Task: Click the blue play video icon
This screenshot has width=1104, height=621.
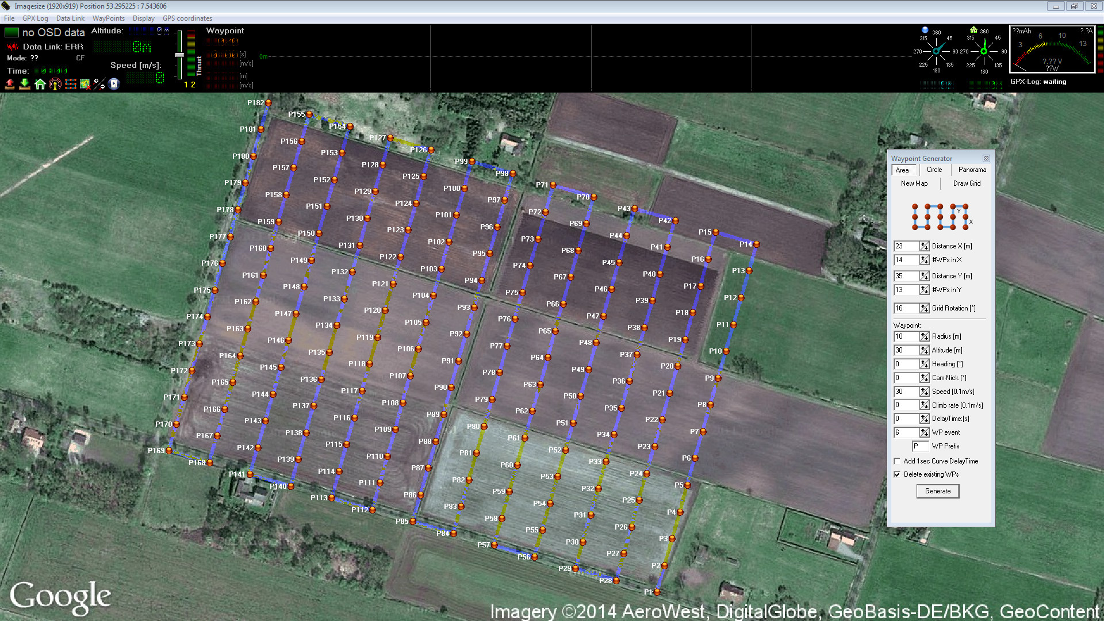Action: tap(114, 85)
